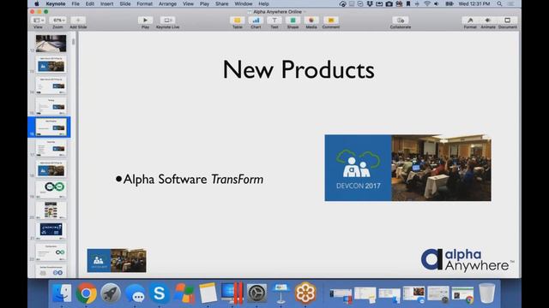
Task: Open Notification Center icon
Action: tap(511, 3)
